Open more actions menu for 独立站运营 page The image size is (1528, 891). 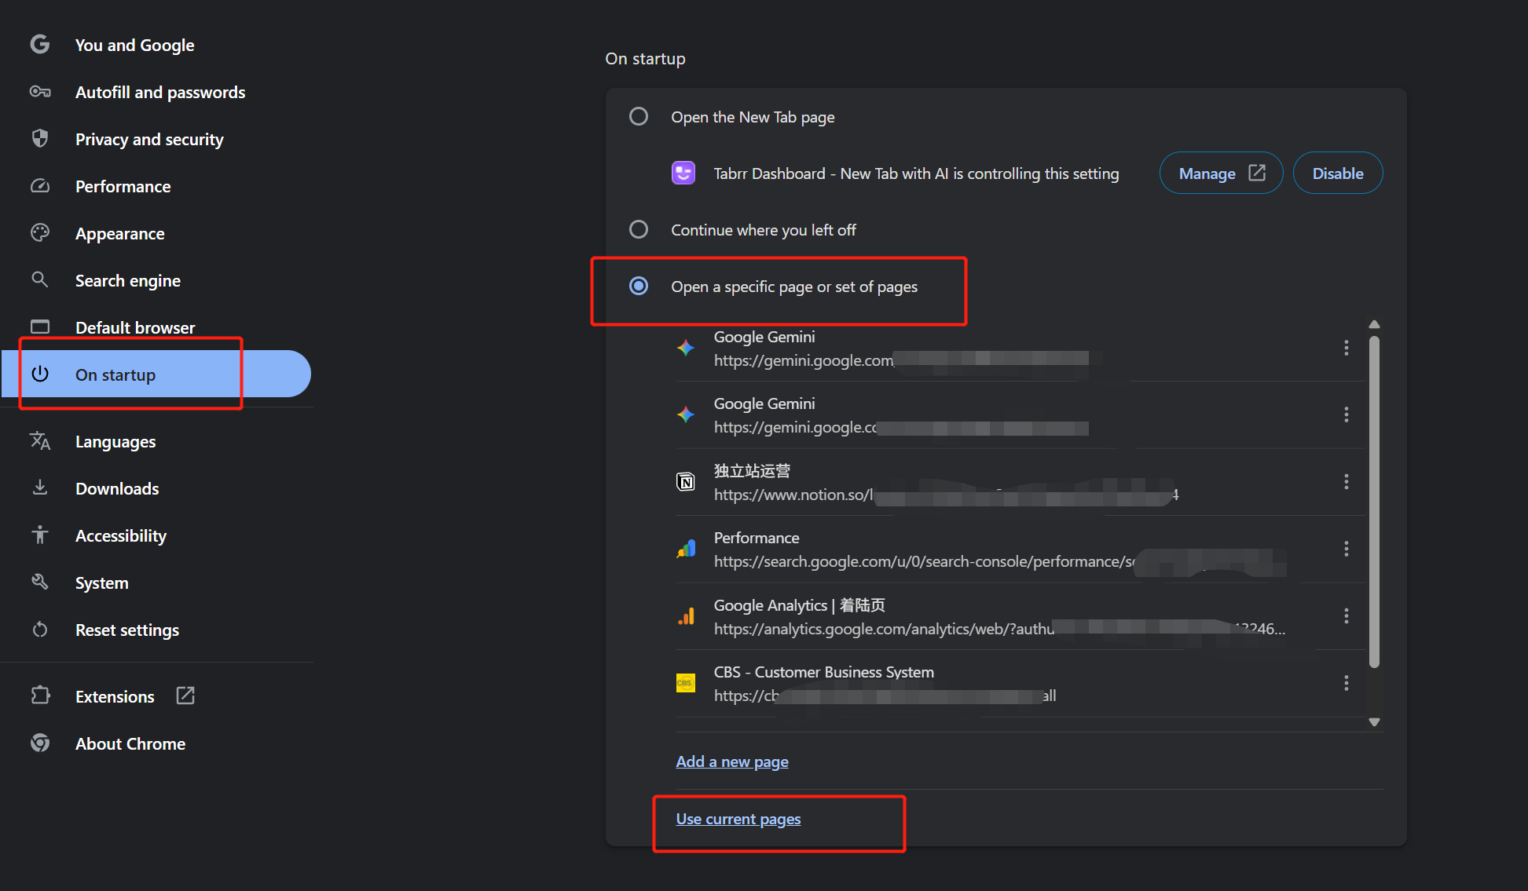[1347, 481]
